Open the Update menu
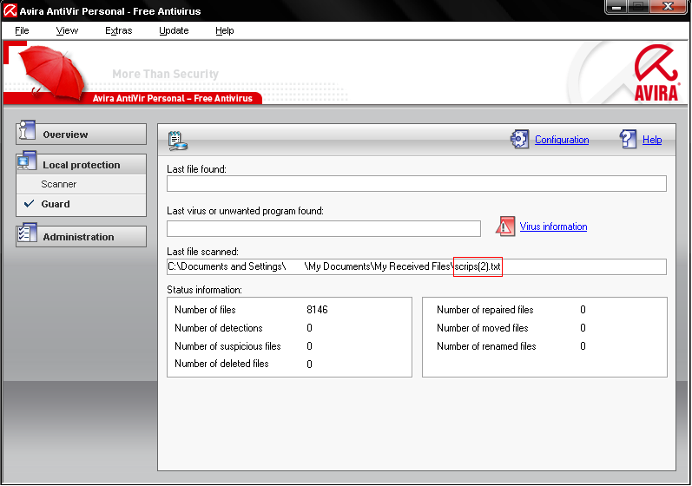The height and width of the screenshot is (486, 692). click(x=174, y=30)
